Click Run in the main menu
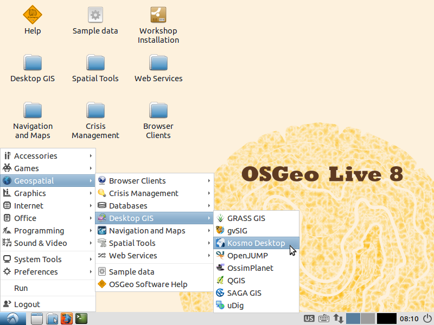Screen dimensions: 434x325 tap(48, 288)
